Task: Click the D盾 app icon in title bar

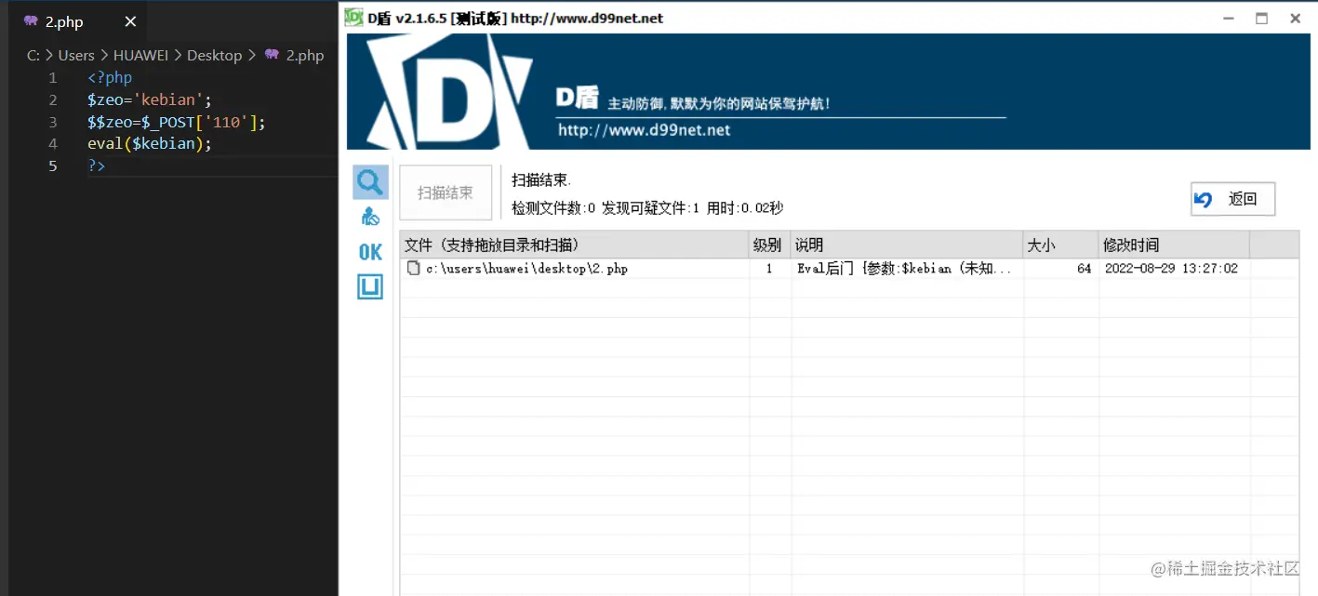Action: pyautogui.click(x=353, y=18)
